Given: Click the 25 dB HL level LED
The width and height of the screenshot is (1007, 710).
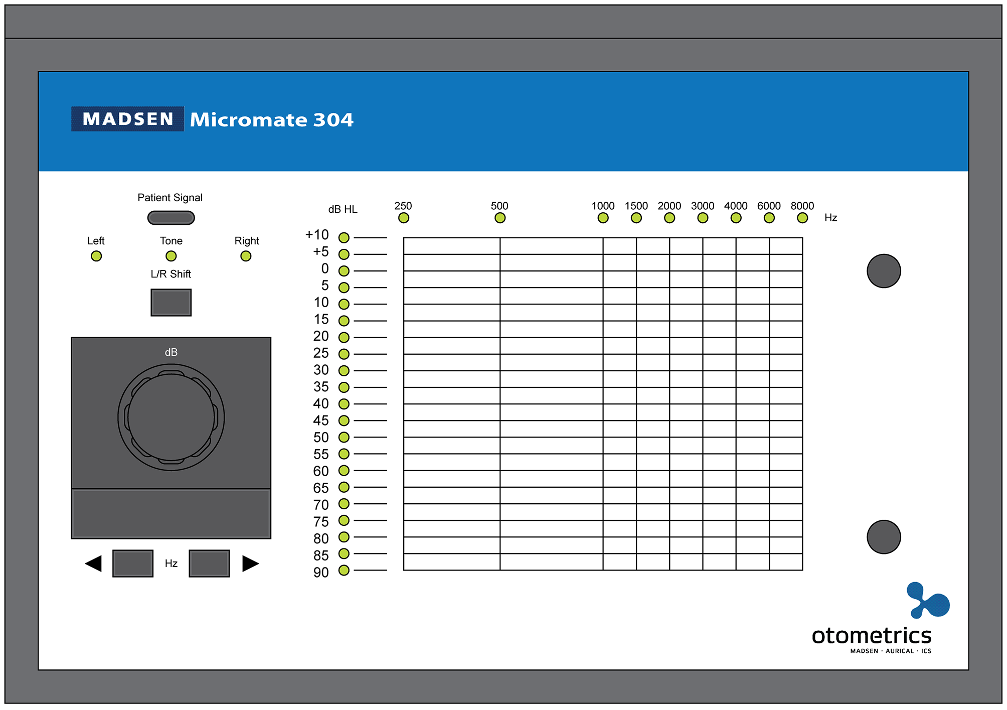Looking at the screenshot, I should point(344,354).
